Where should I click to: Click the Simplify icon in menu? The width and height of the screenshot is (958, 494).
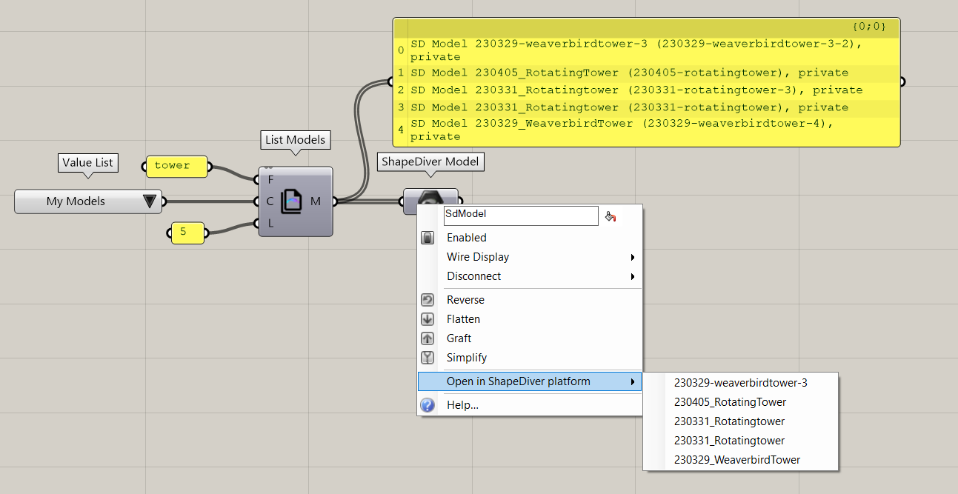[x=428, y=358]
